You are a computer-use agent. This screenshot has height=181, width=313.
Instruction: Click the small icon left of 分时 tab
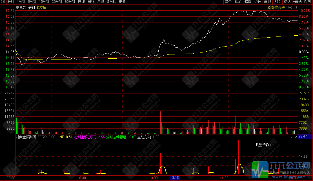(x=3, y=2)
